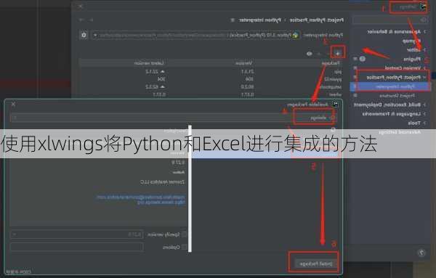This screenshot has width=436, height=278.
Task: Collapse Project: Python_Practice category
Action: 424,77
